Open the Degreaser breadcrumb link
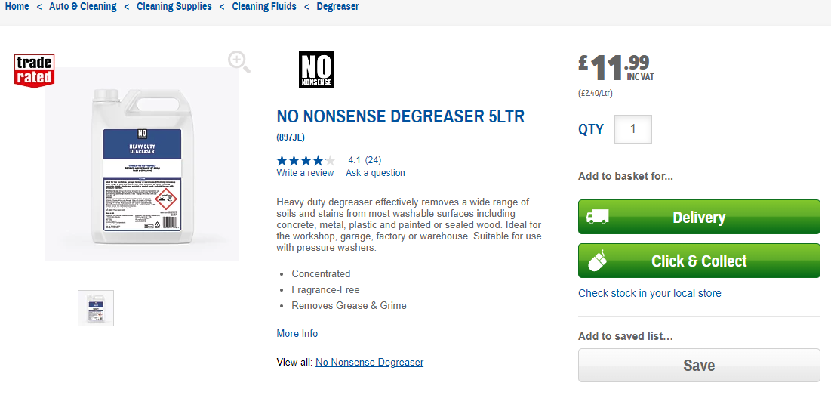The width and height of the screenshot is (831, 417). (337, 6)
